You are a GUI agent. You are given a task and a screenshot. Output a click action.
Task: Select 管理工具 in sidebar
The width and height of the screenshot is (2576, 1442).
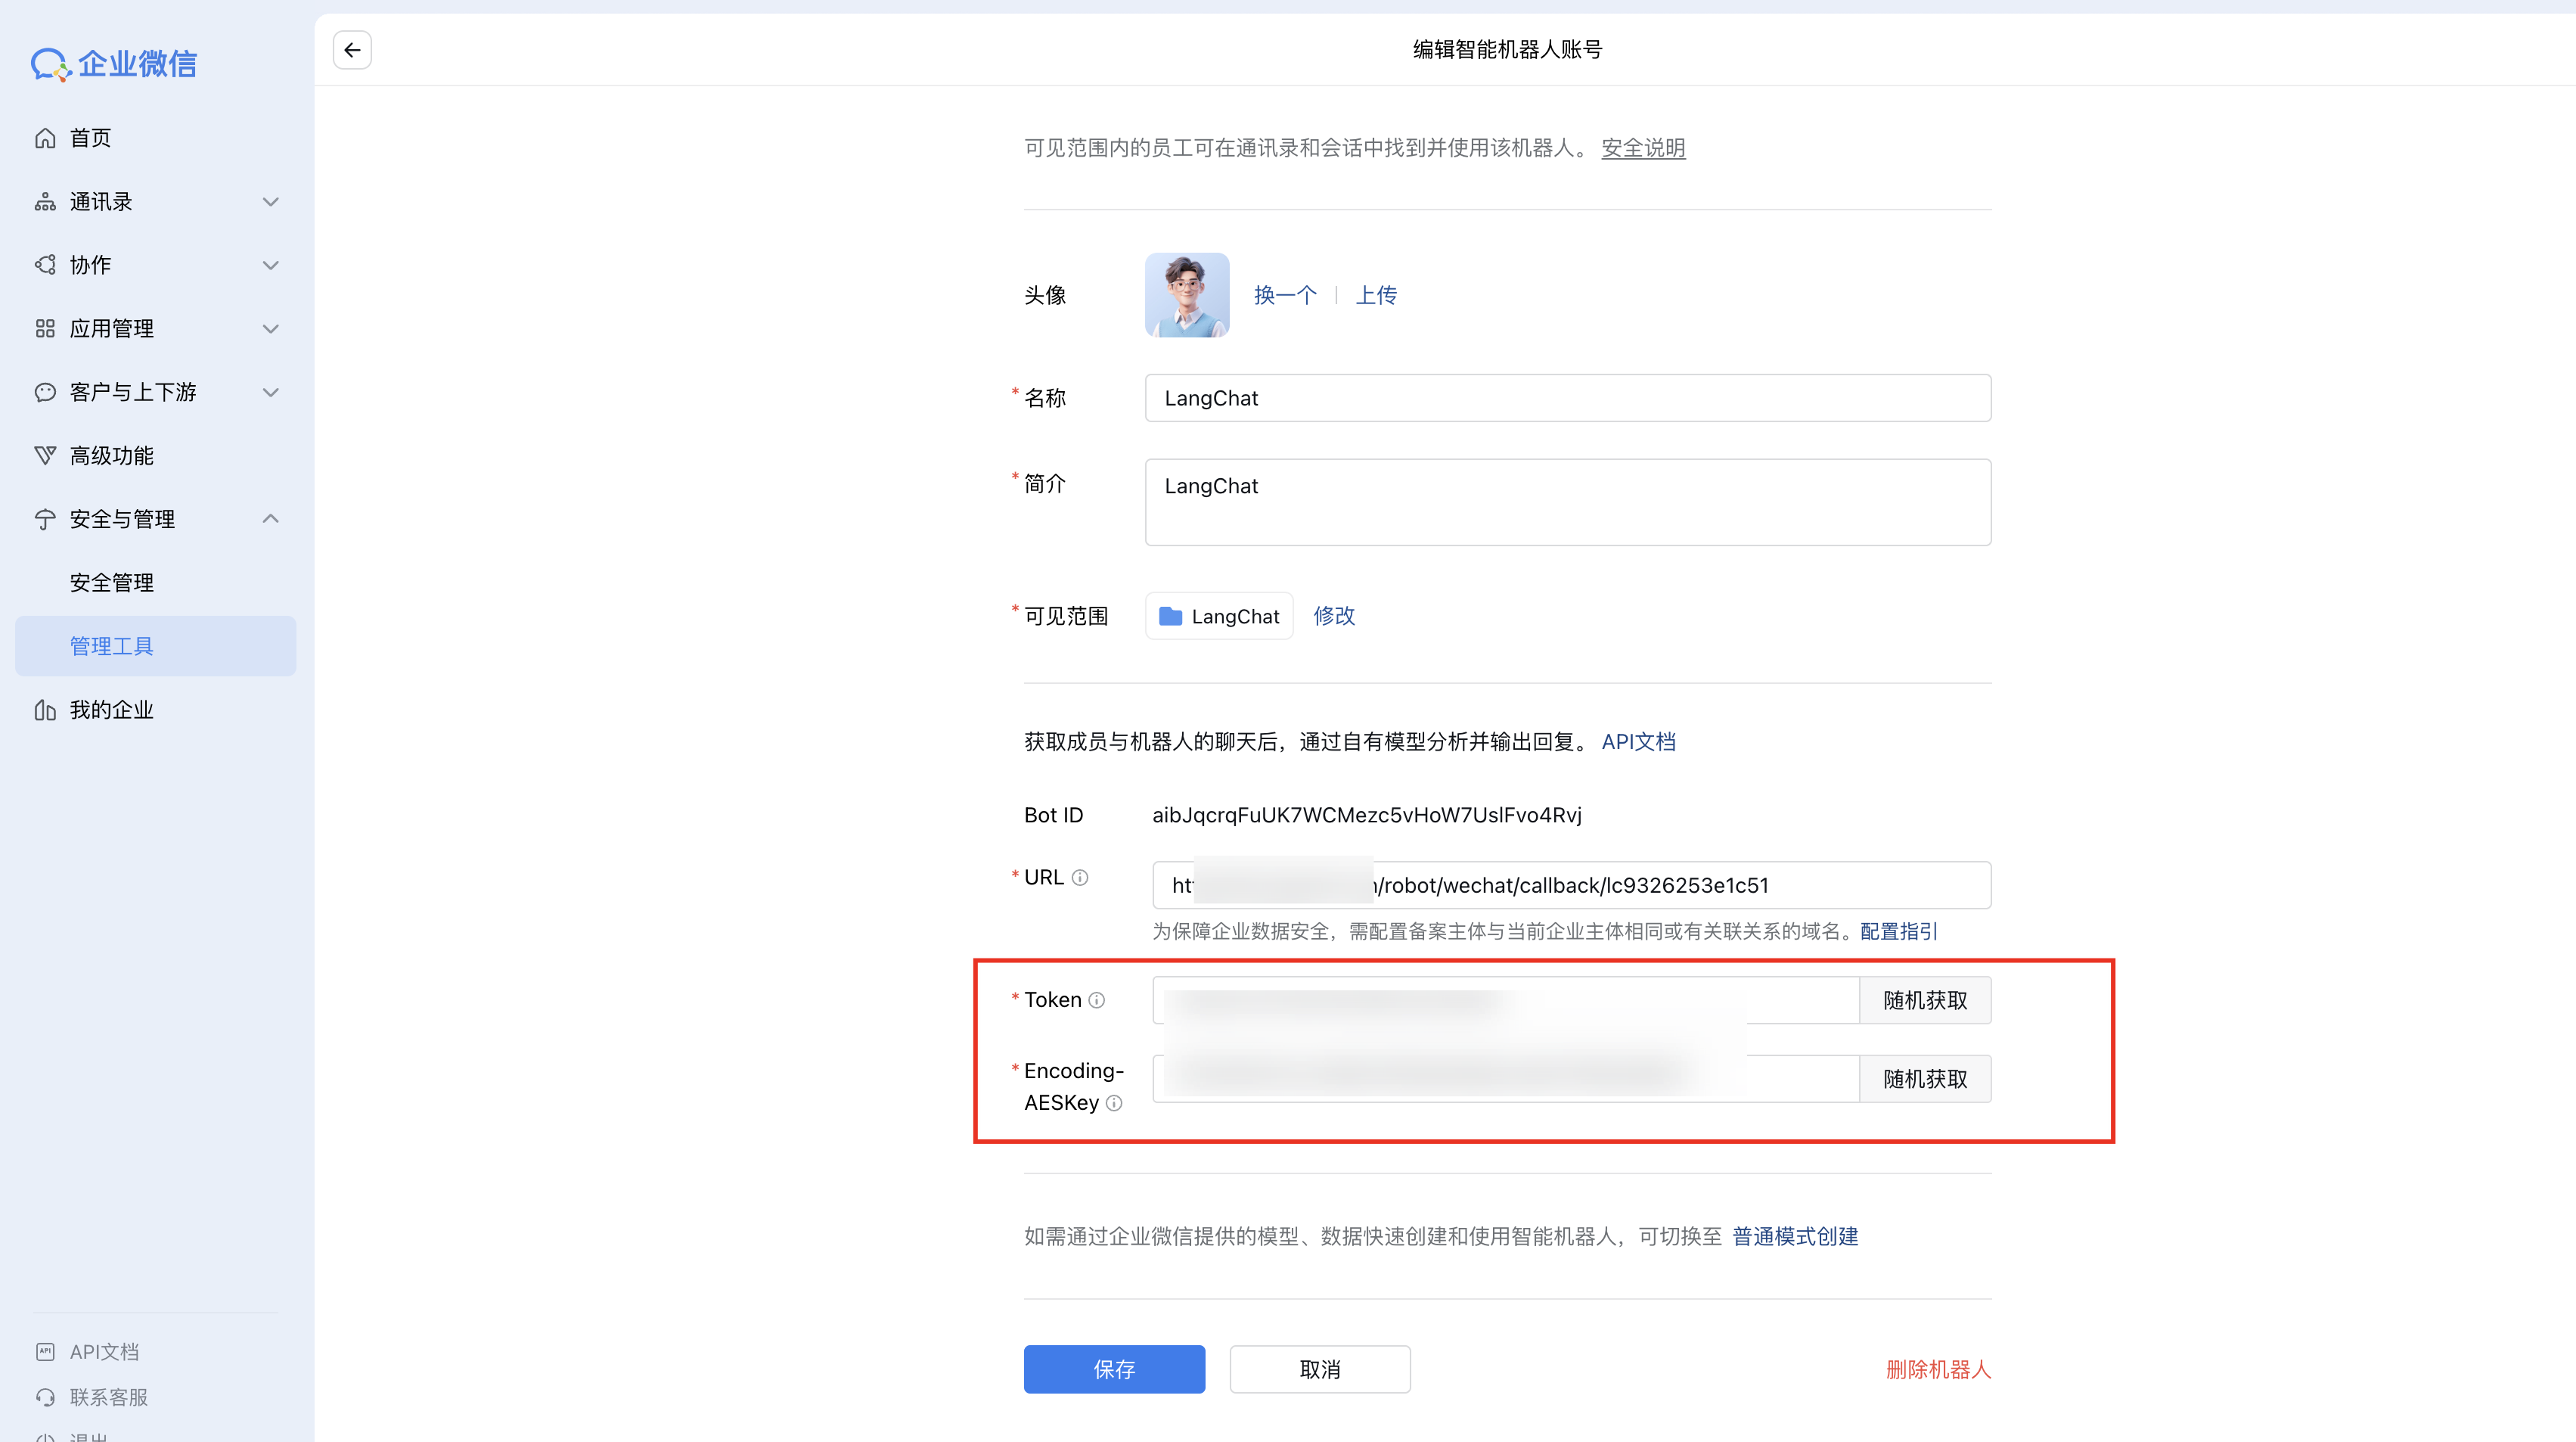click(112, 646)
